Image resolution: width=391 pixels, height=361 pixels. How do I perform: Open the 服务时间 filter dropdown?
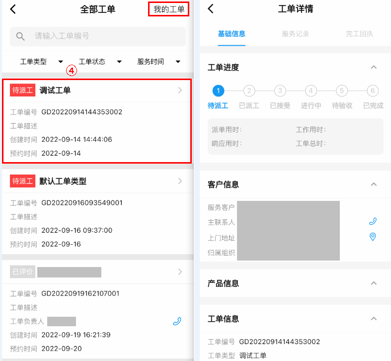pos(158,62)
